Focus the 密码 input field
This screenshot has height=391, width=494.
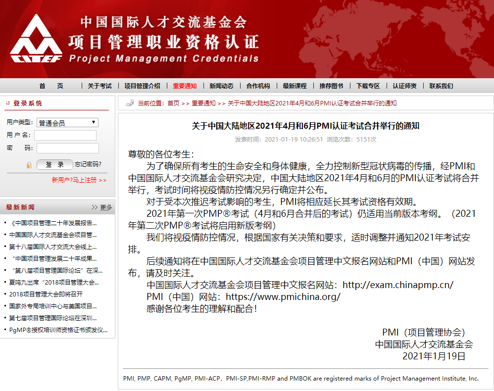pyautogui.click(x=68, y=148)
